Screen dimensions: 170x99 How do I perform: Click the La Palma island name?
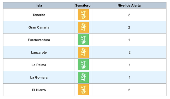pos(39,65)
